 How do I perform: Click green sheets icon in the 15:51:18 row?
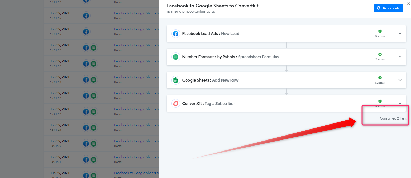click(94, 80)
